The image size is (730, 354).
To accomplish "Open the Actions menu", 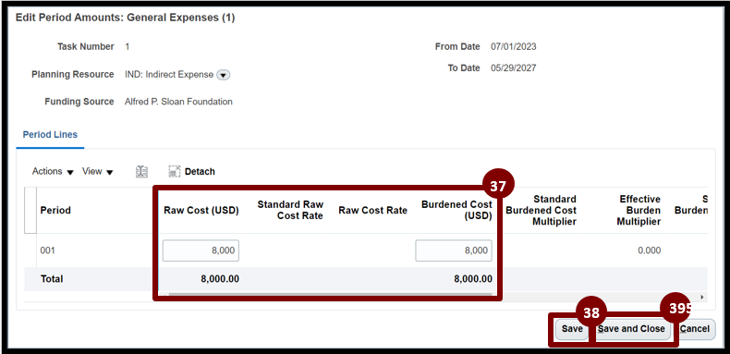I will pyautogui.click(x=53, y=171).
